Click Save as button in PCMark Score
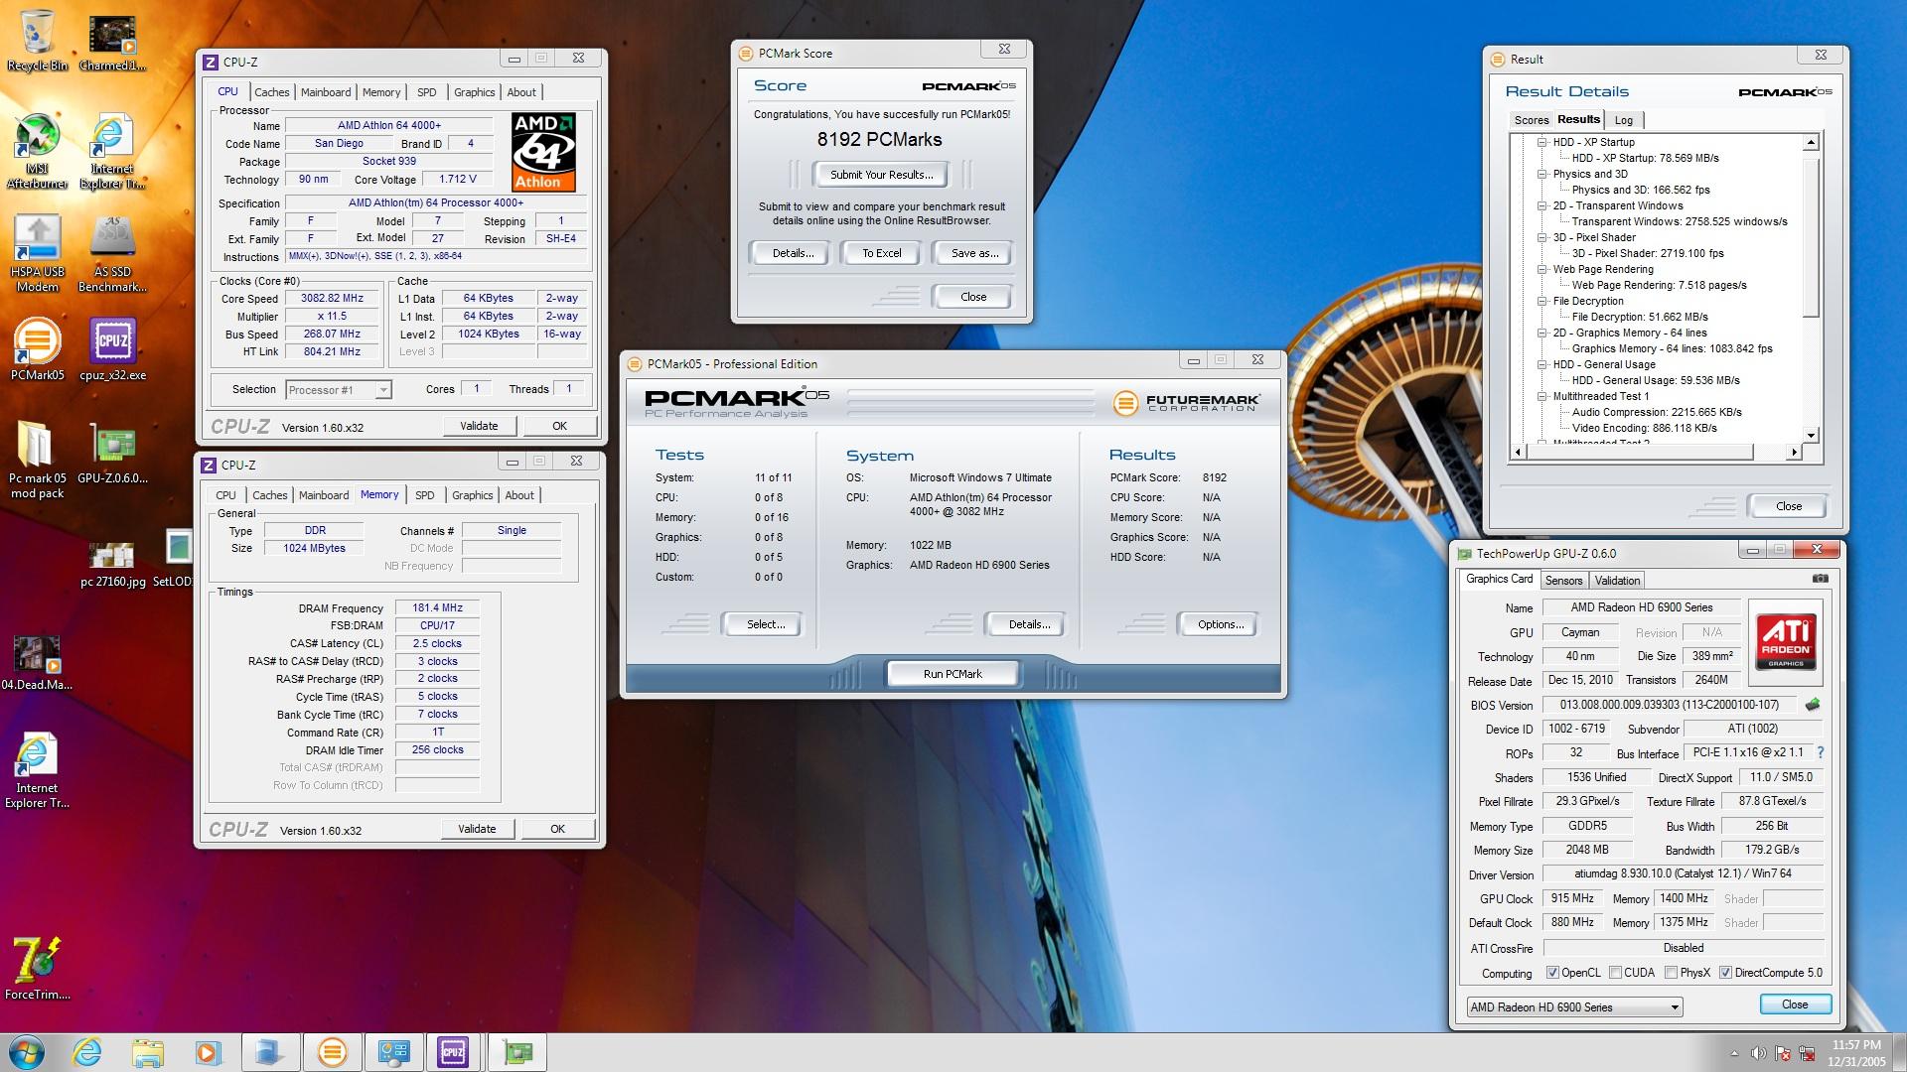 click(x=973, y=253)
